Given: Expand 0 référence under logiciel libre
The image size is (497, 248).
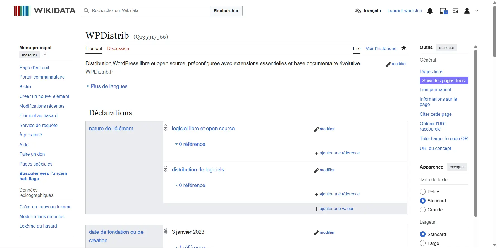Looking at the screenshot, I should click(x=190, y=144).
